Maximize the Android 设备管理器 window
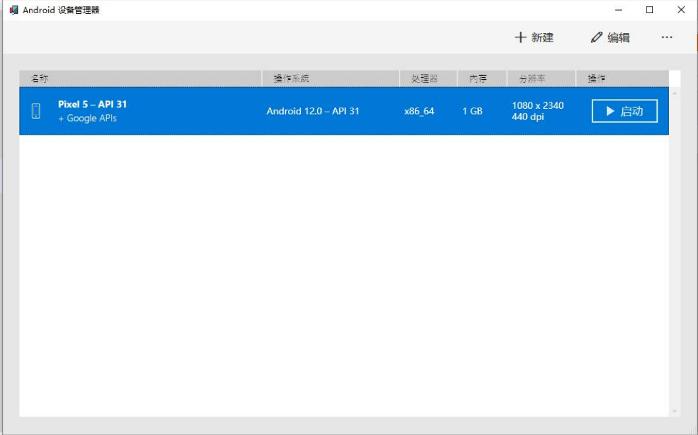The height and width of the screenshot is (435, 698). click(x=650, y=10)
